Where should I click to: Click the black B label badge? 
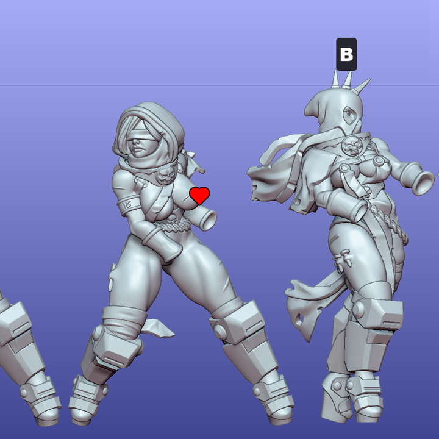(x=346, y=55)
